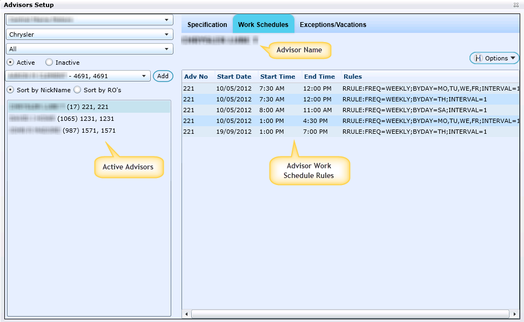
Task: Click the Add button
Action: (163, 76)
